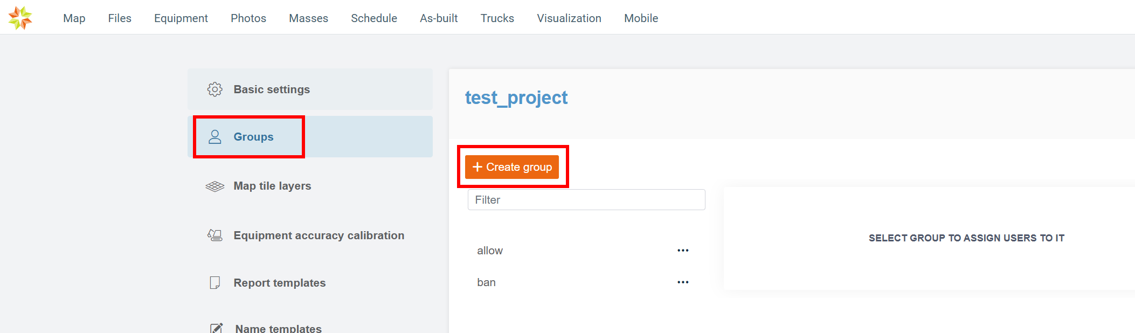1135x333 pixels.
Task: Click the Groups person icon
Action: [215, 137]
